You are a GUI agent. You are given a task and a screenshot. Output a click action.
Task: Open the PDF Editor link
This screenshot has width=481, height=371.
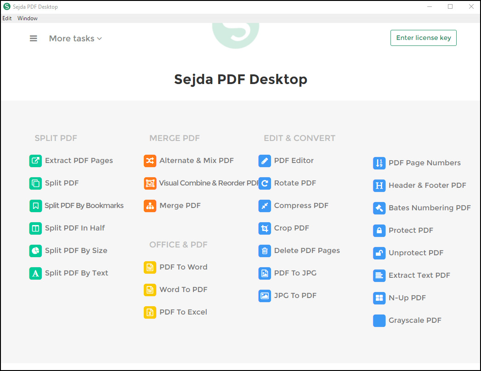294,160
